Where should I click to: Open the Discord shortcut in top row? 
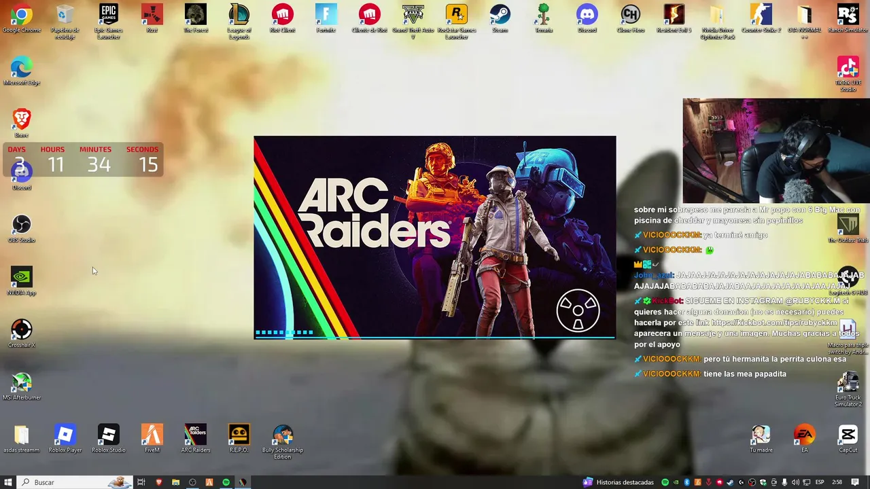[587, 19]
